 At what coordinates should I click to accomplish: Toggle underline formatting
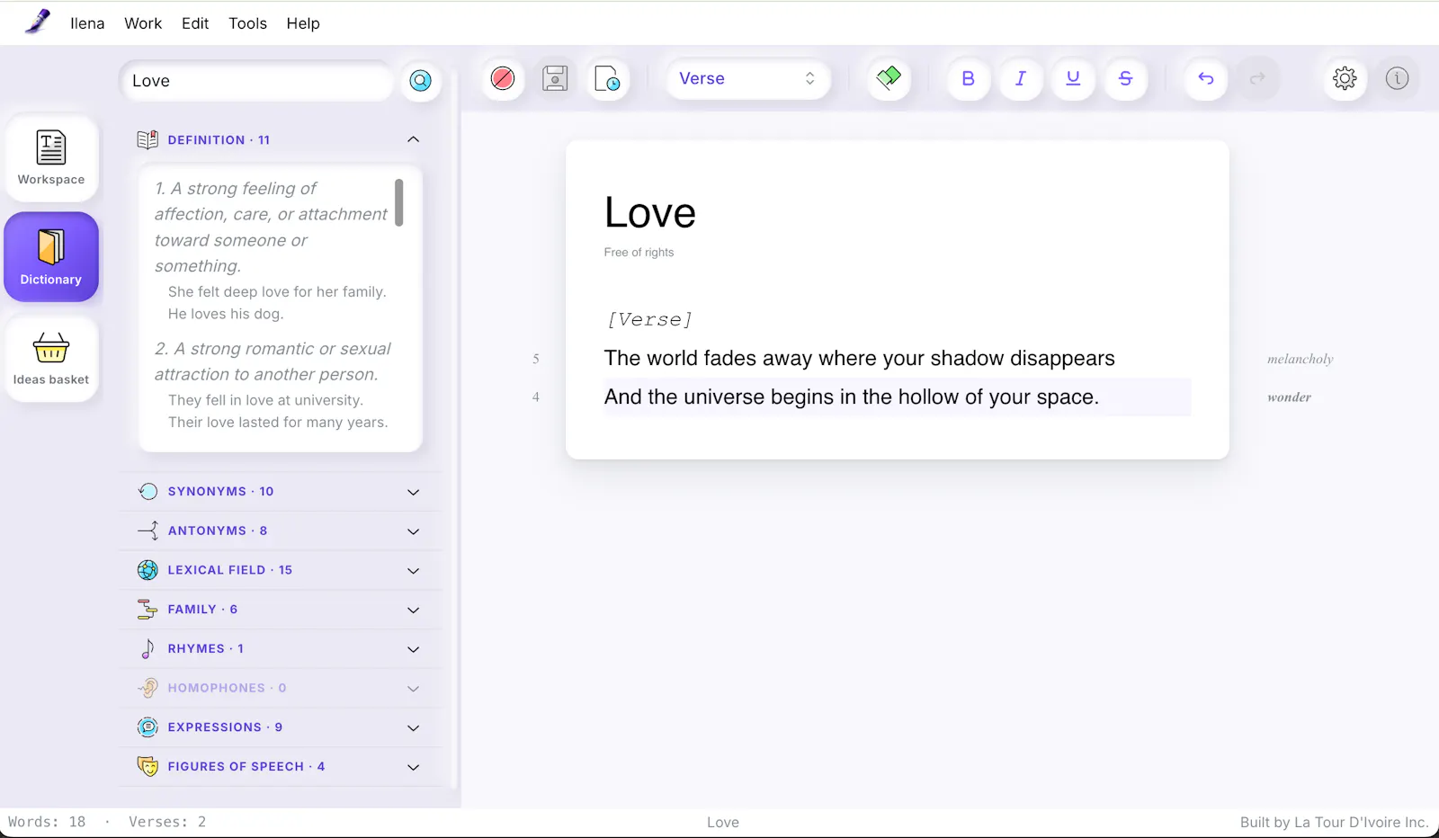coord(1073,78)
